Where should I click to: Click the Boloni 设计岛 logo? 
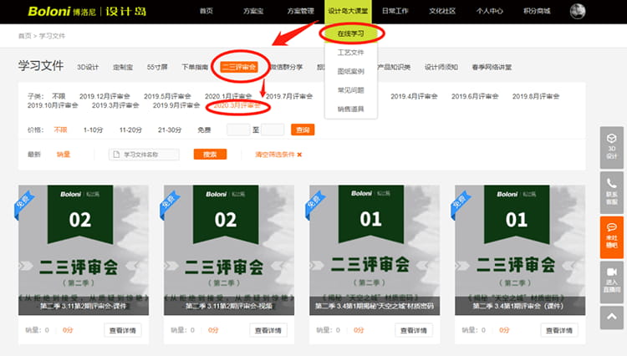(87, 11)
